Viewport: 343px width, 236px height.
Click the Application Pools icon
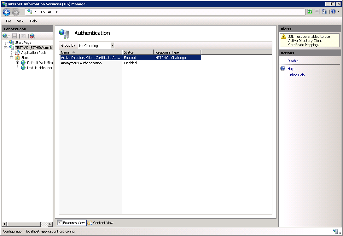tap(17, 53)
